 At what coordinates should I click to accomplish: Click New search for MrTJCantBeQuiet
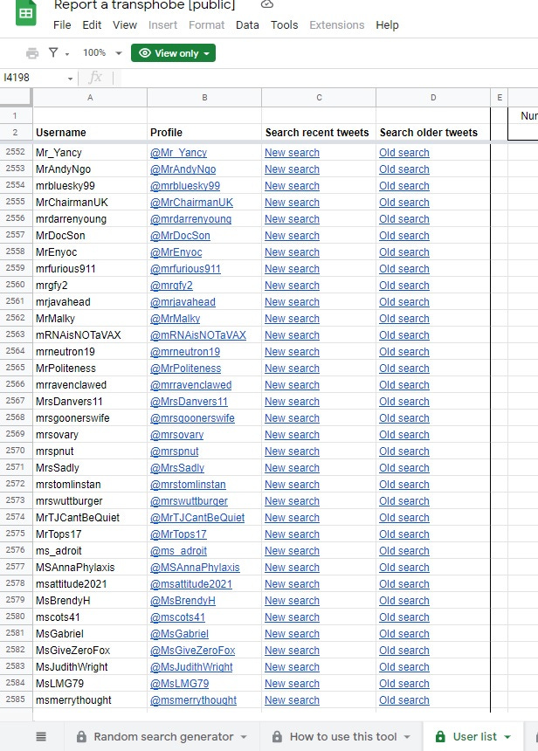(292, 517)
